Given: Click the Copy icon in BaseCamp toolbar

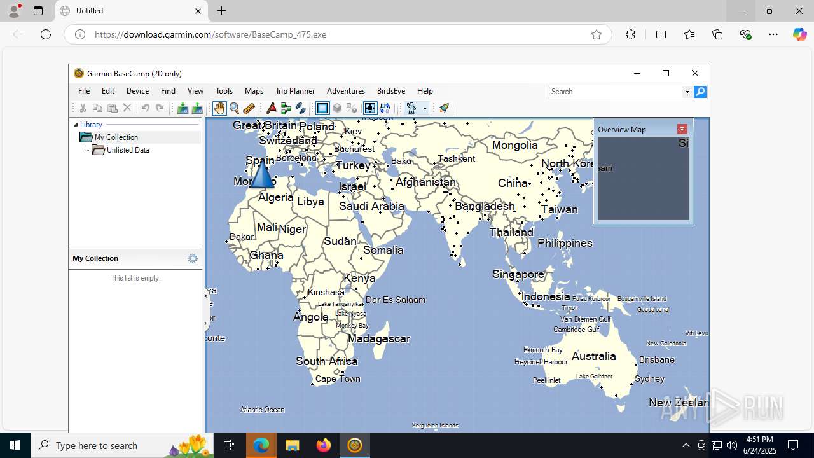Looking at the screenshot, I should click(x=97, y=108).
